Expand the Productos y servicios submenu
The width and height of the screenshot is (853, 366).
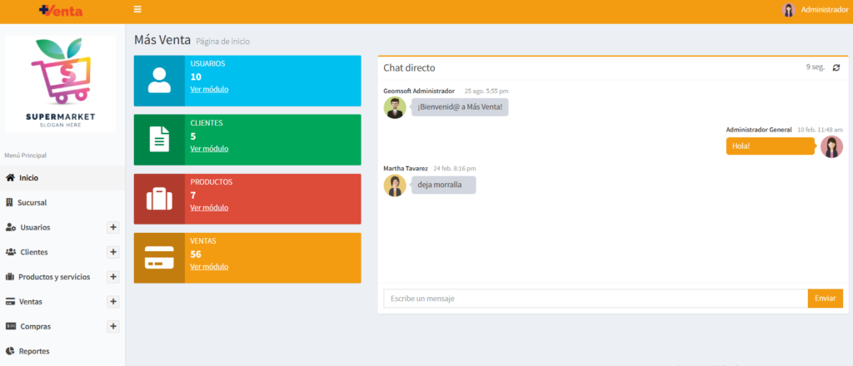[113, 277]
